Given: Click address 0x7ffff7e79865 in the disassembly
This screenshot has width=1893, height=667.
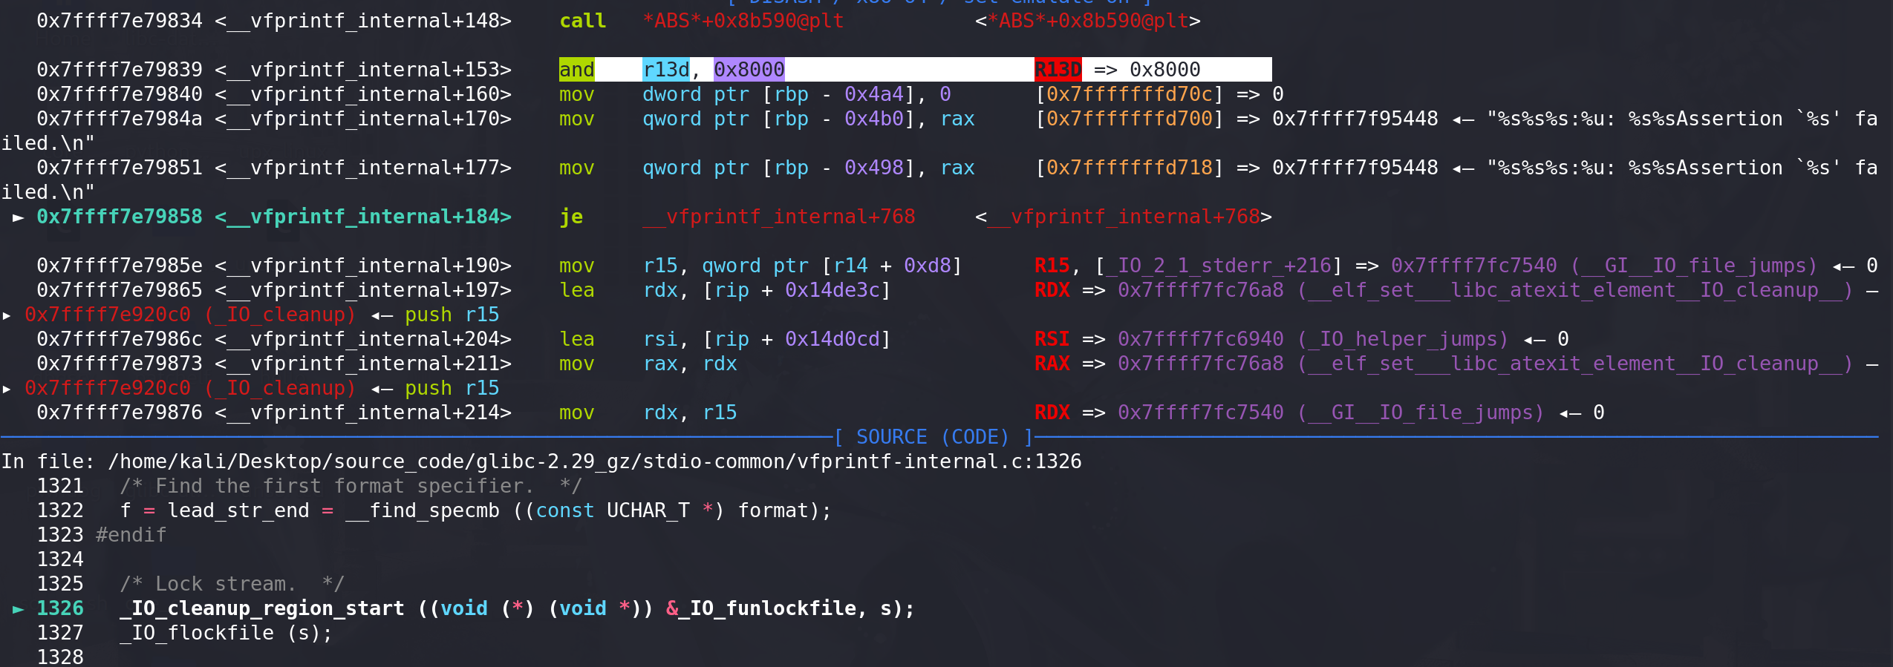Looking at the screenshot, I should pyautogui.click(x=120, y=290).
